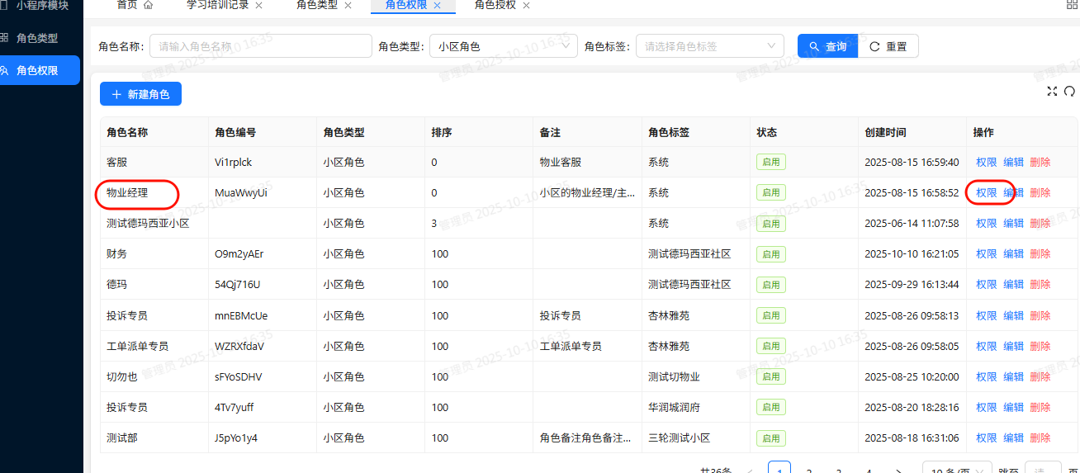Open the 角色标签 dropdown

pos(709,46)
